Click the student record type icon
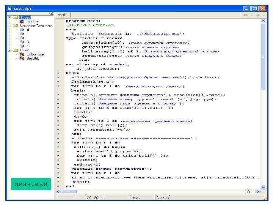The height and width of the screenshot is (205, 273). tap(22, 21)
